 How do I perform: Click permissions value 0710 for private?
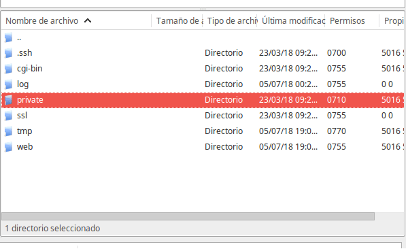click(337, 100)
